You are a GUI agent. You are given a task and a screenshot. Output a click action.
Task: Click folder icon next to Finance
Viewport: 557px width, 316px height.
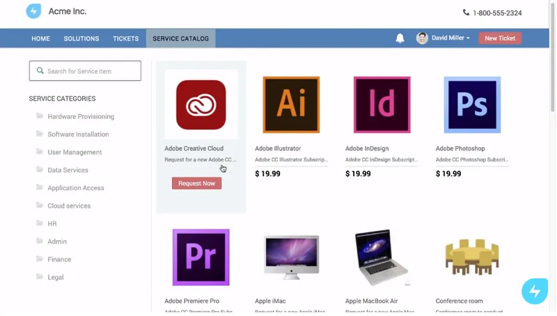coord(40,258)
